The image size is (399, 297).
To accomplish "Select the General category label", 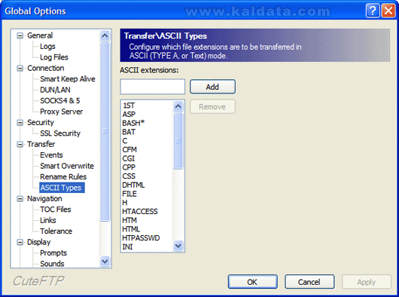I will (40, 35).
